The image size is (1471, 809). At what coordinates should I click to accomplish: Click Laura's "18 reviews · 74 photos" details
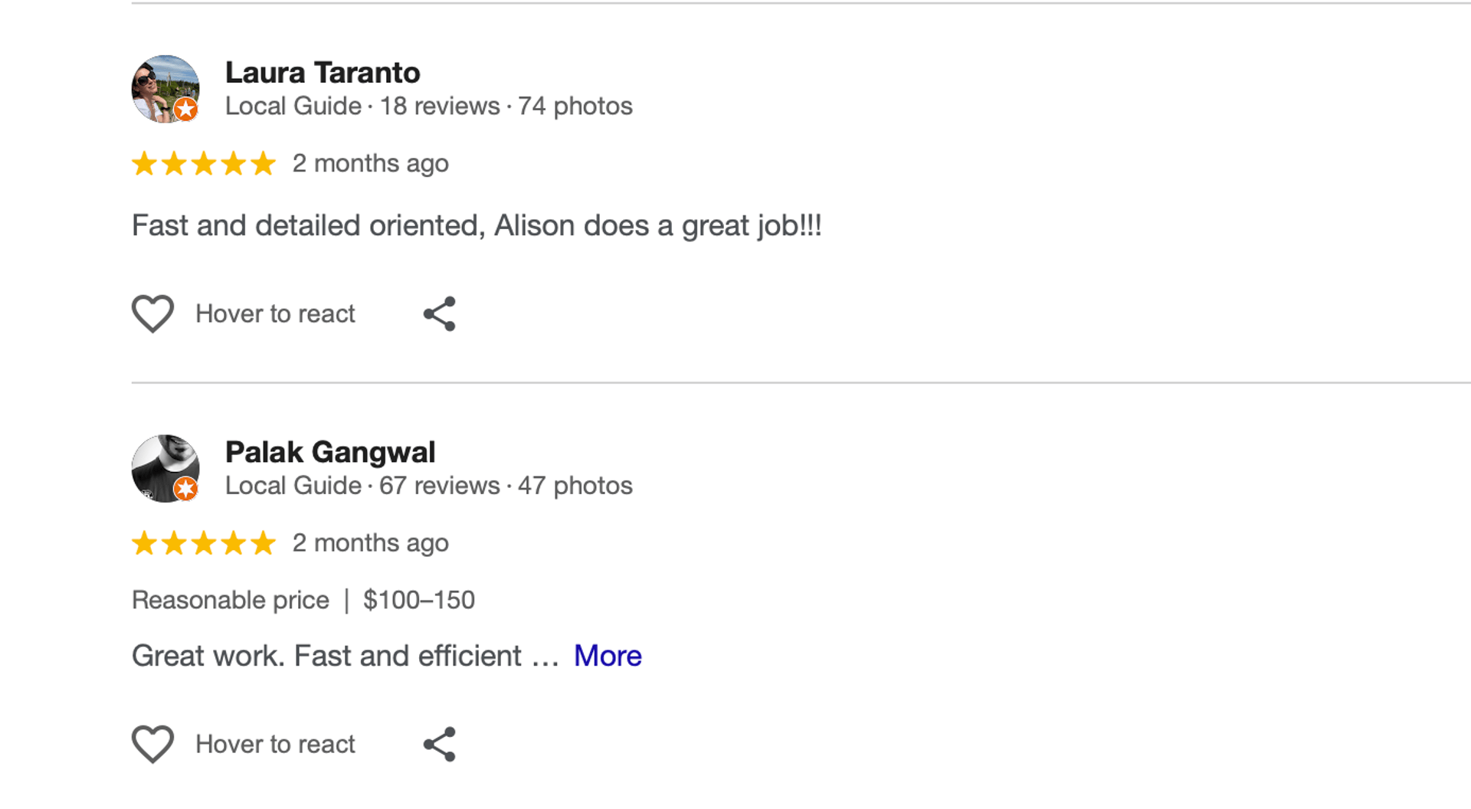pos(506,106)
